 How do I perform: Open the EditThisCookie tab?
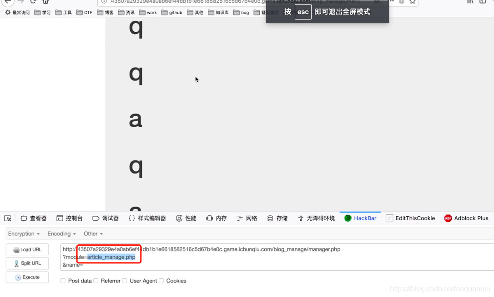[410, 218]
